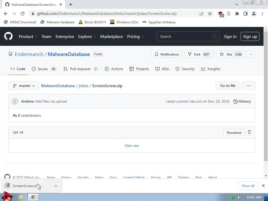Viewport: 268px width, 201px height.
Task: Open the View raw link
Action: (x=132, y=146)
